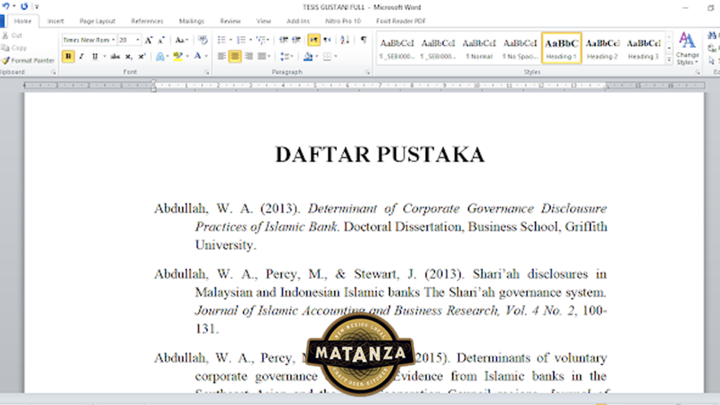Image resolution: width=720 pixels, height=405 pixels.
Task: Apply the Heading 3 style
Action: pos(643,48)
